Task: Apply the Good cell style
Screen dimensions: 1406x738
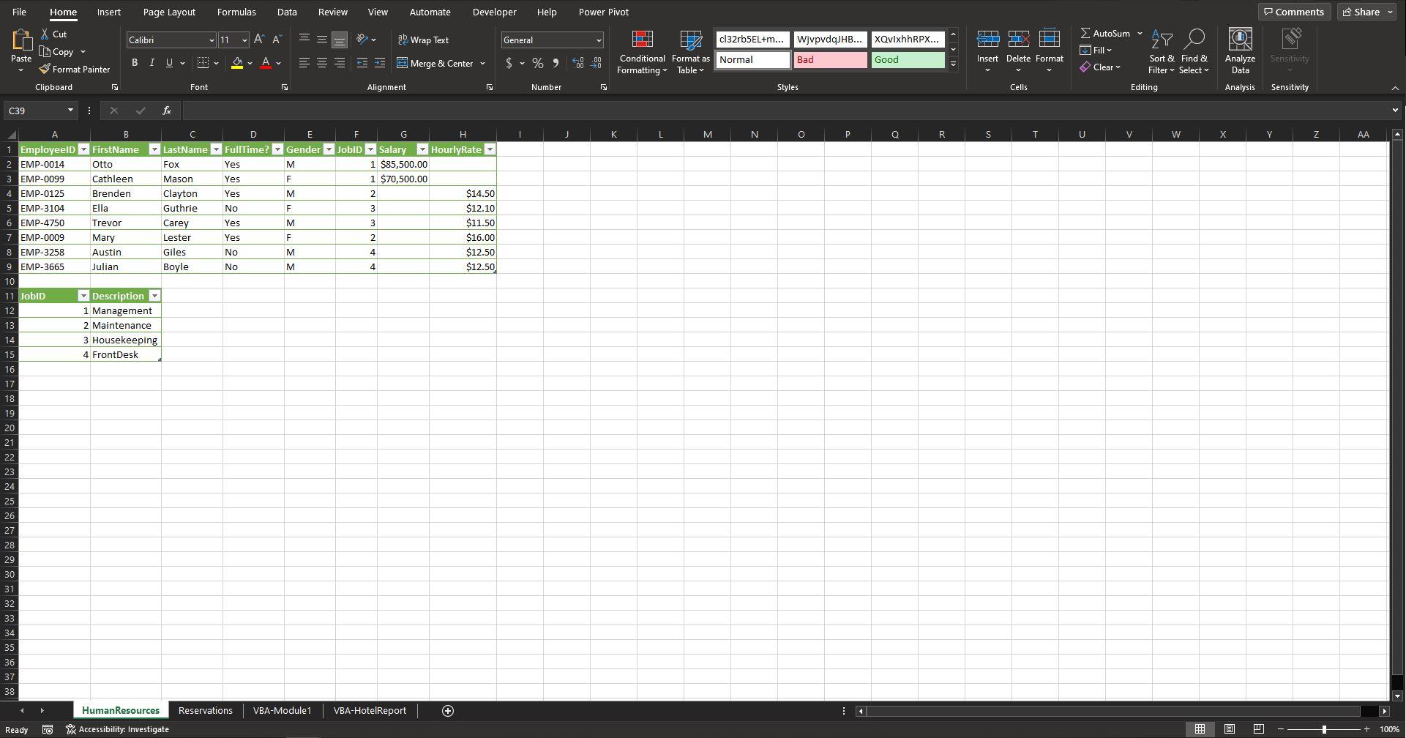Action: tap(908, 60)
